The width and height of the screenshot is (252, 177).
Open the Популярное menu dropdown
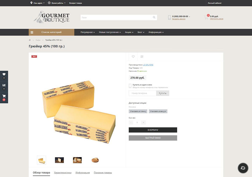coord(88,32)
